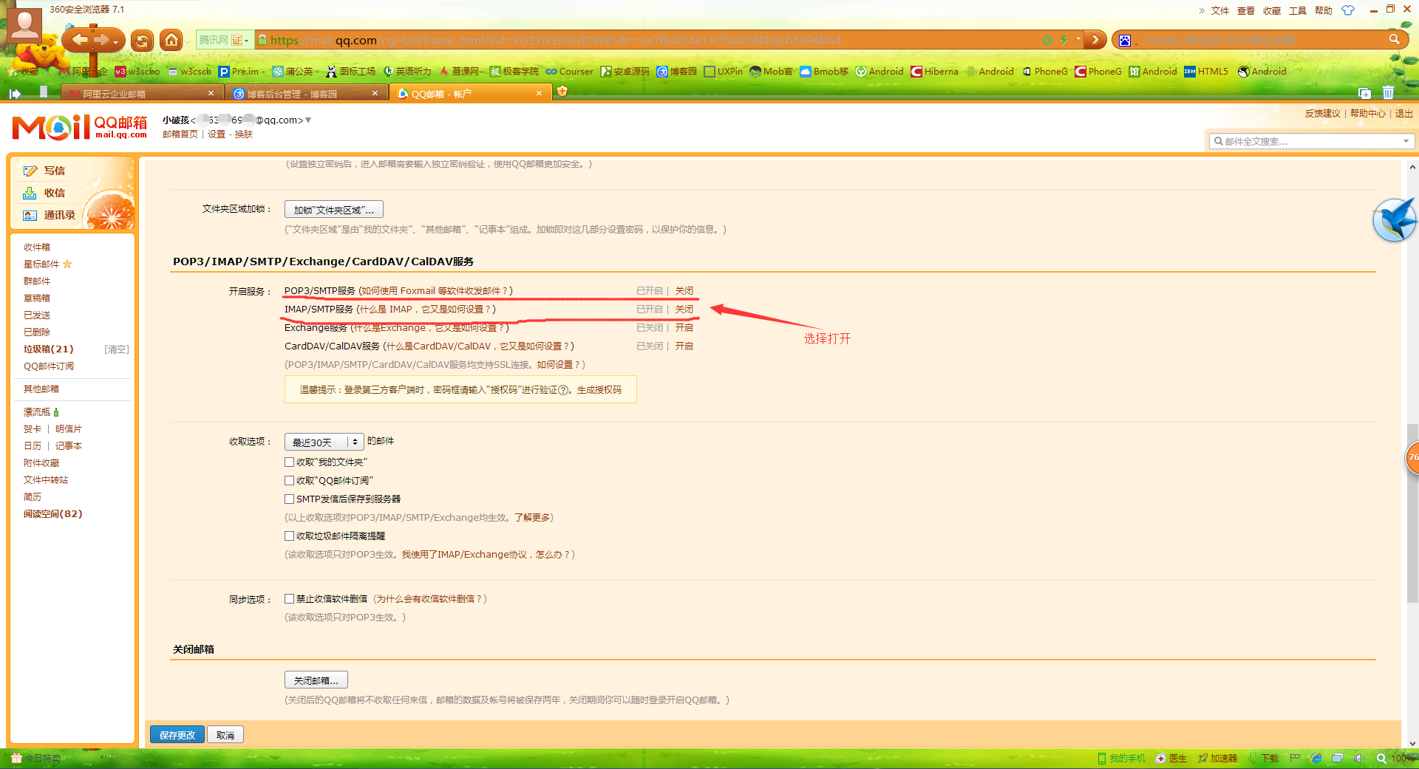This screenshot has height=769, width=1419.
Task: Open the 最近30天 retrieval range dropdown
Action: (324, 442)
